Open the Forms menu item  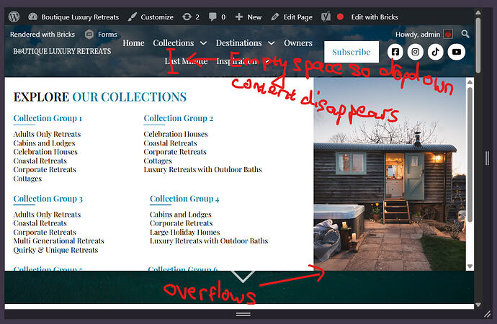point(107,35)
